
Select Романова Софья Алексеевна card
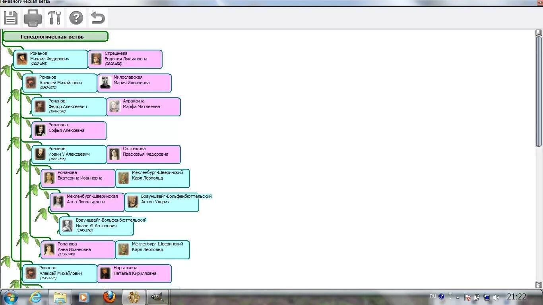(69, 131)
